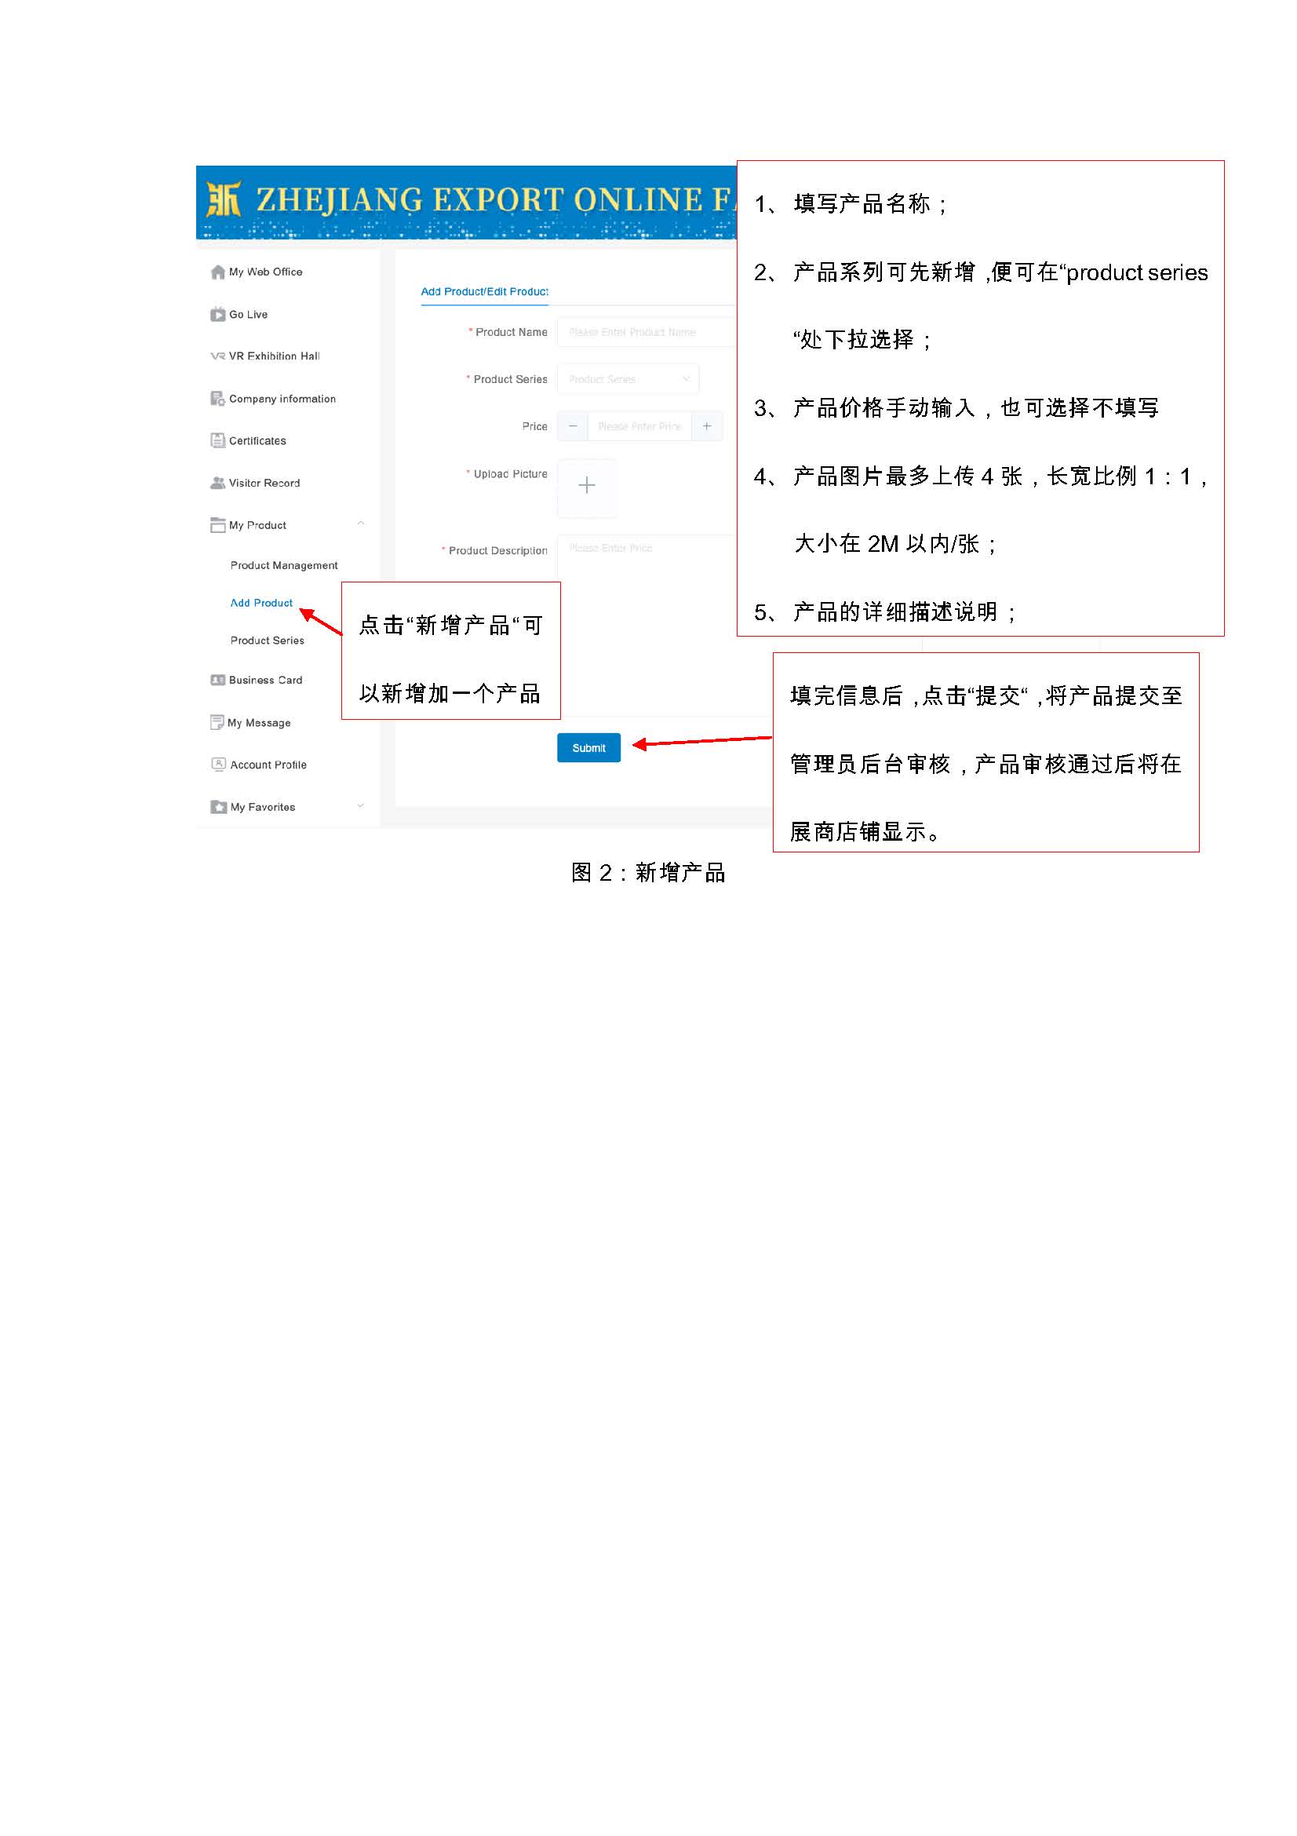Click the Go Live camera icon
The width and height of the screenshot is (1297, 1836).
point(217,314)
